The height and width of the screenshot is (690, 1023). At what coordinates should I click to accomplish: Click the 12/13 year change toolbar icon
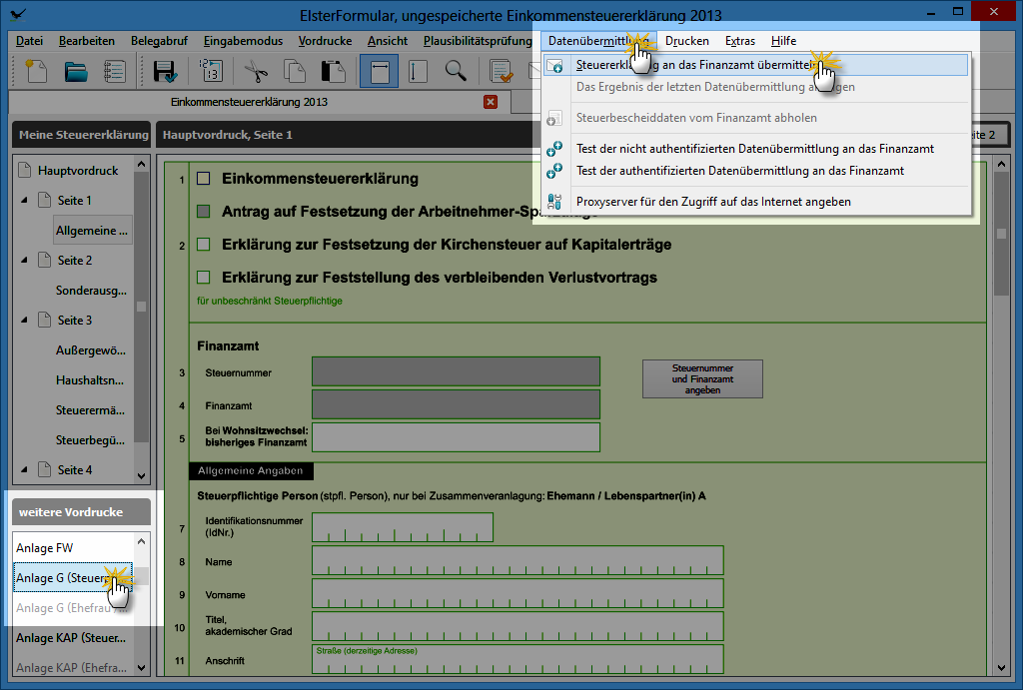click(210, 71)
